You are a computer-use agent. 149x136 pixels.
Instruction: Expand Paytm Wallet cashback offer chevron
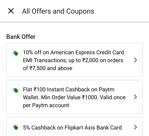(x=136, y=97)
